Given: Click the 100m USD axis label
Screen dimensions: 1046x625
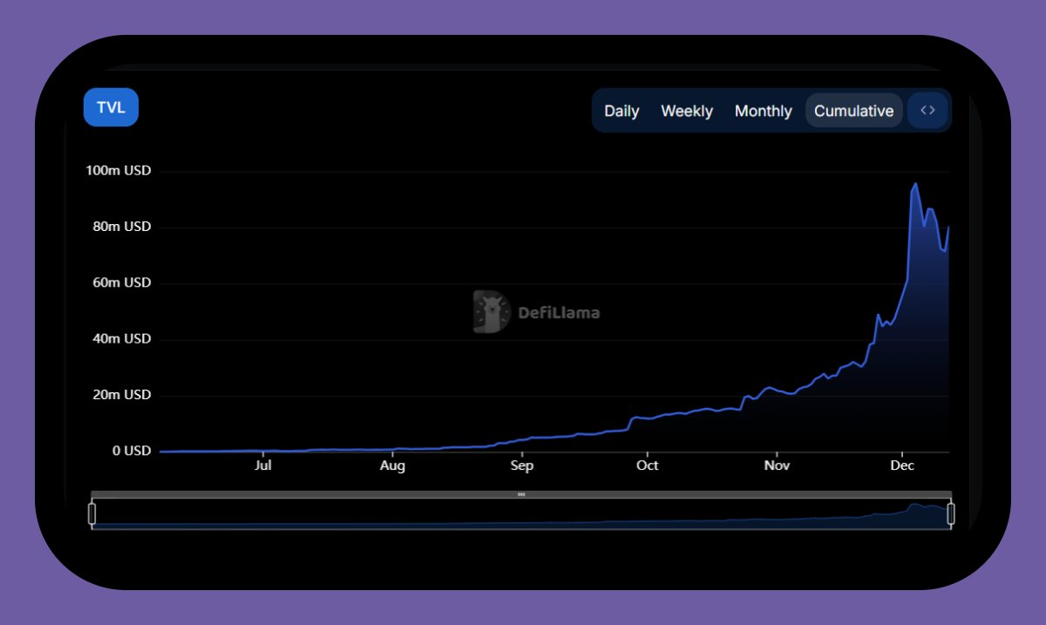Looking at the screenshot, I should [119, 170].
